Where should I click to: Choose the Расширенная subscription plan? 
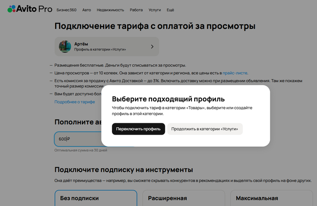(x=184, y=198)
